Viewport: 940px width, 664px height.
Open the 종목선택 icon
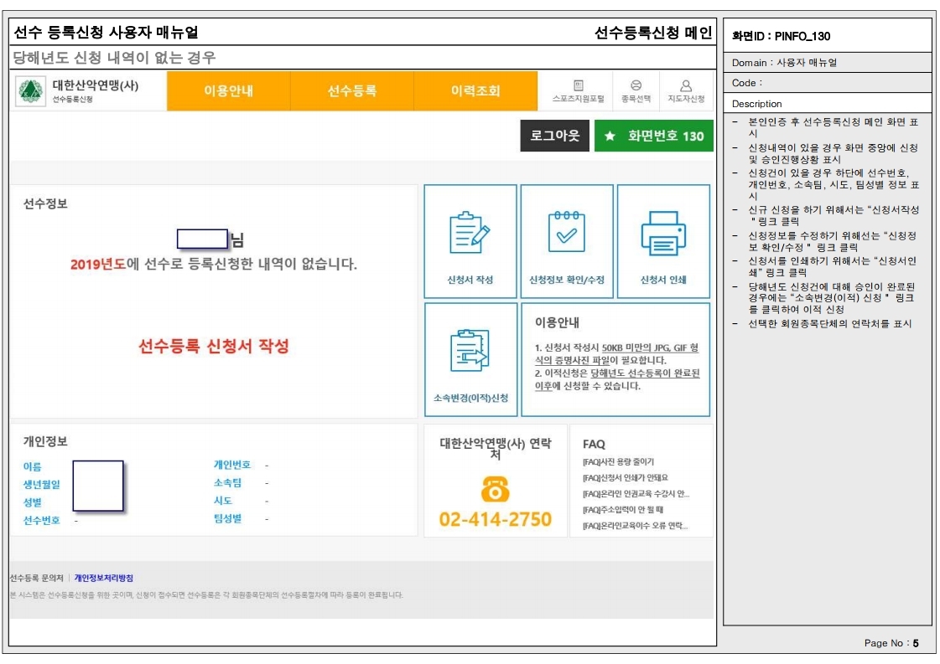[x=636, y=91]
